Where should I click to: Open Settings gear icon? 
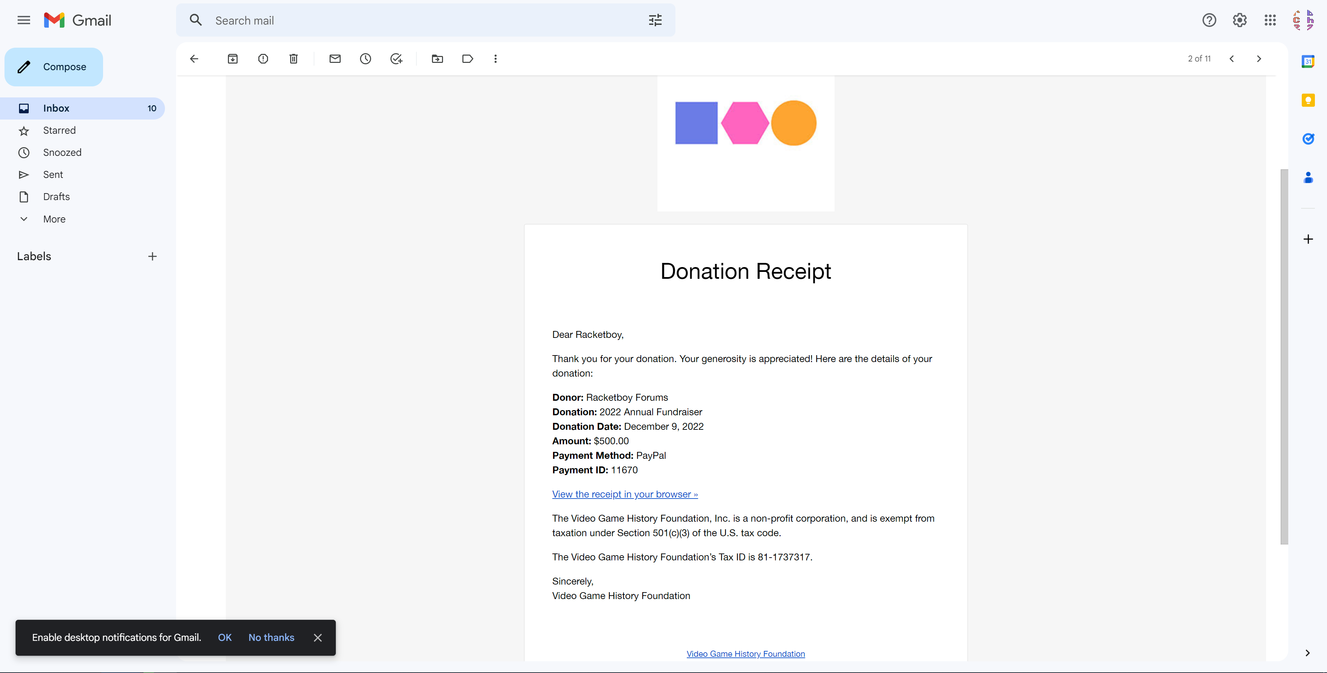[1240, 21]
